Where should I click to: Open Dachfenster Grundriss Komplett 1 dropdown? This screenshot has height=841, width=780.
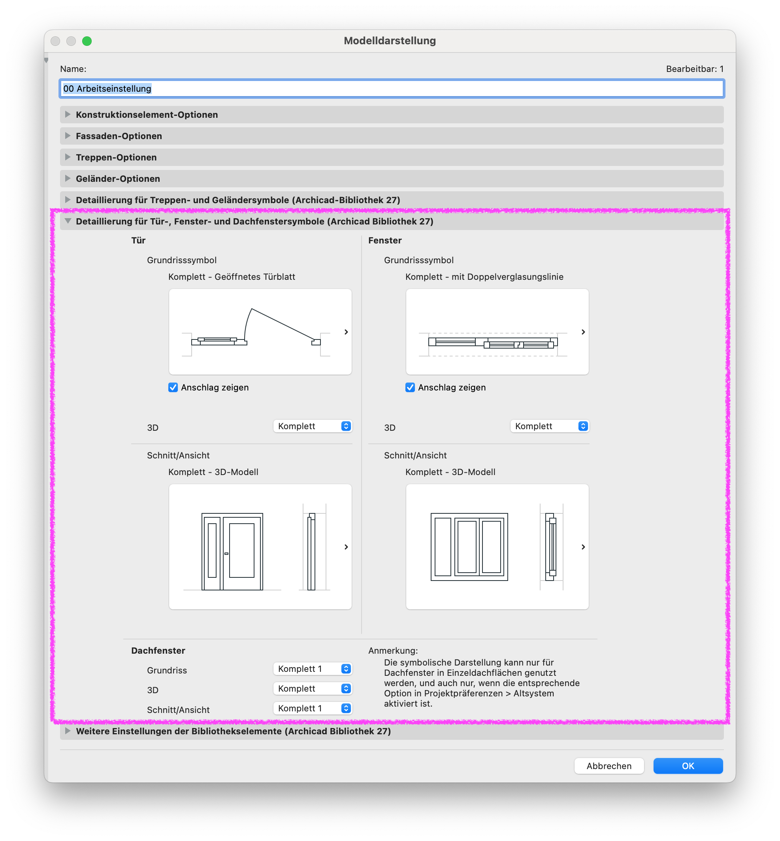click(312, 669)
